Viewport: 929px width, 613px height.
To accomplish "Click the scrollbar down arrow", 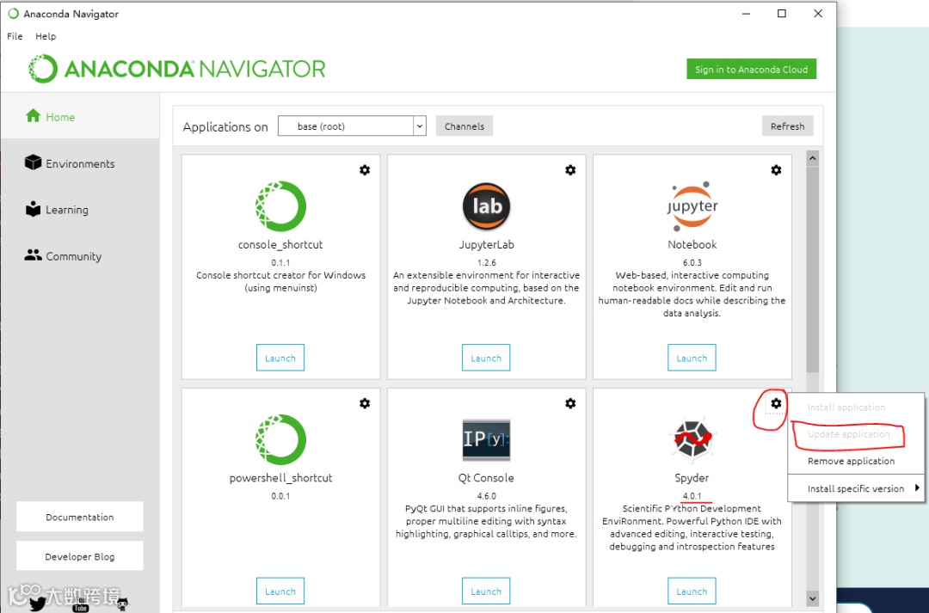I will (812, 598).
